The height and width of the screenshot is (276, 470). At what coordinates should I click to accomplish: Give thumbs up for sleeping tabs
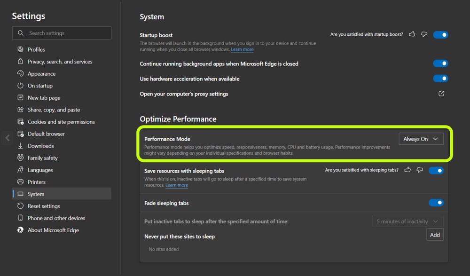[x=407, y=170]
